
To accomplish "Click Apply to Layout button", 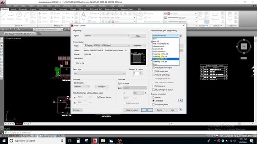I will [132, 110].
